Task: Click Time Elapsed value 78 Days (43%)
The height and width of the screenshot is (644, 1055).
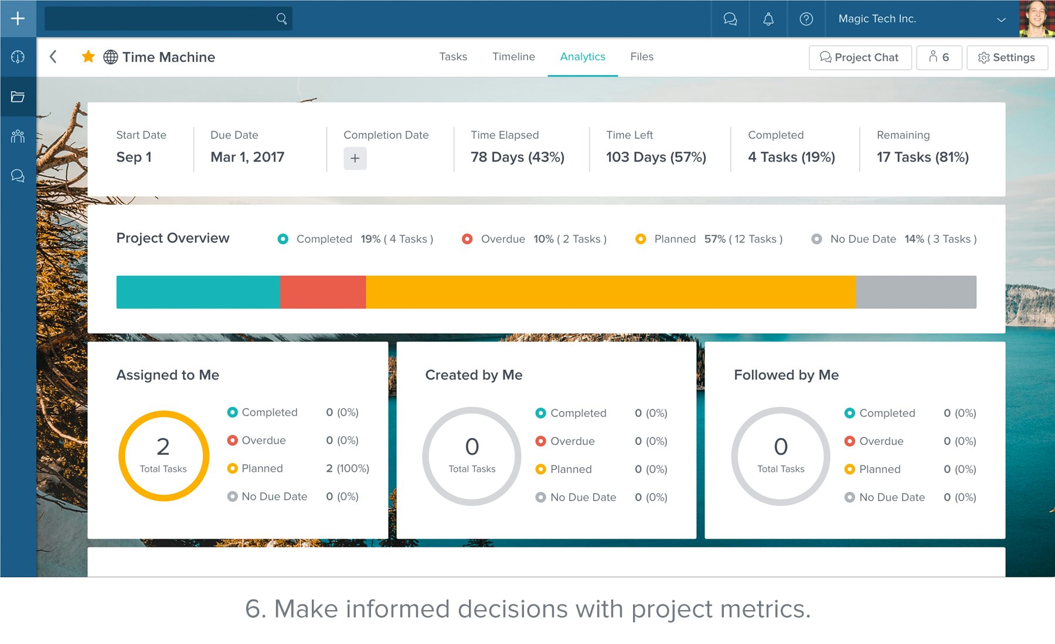Action: pyautogui.click(x=518, y=157)
